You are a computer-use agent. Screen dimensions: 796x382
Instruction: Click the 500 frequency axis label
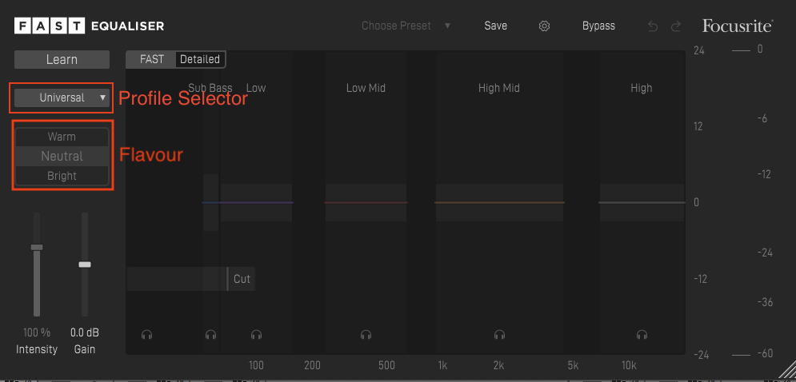387,366
